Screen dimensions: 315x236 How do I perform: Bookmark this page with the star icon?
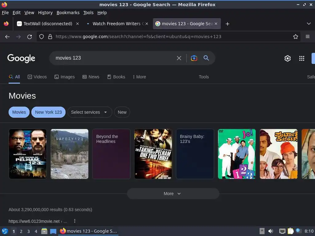[296, 37]
